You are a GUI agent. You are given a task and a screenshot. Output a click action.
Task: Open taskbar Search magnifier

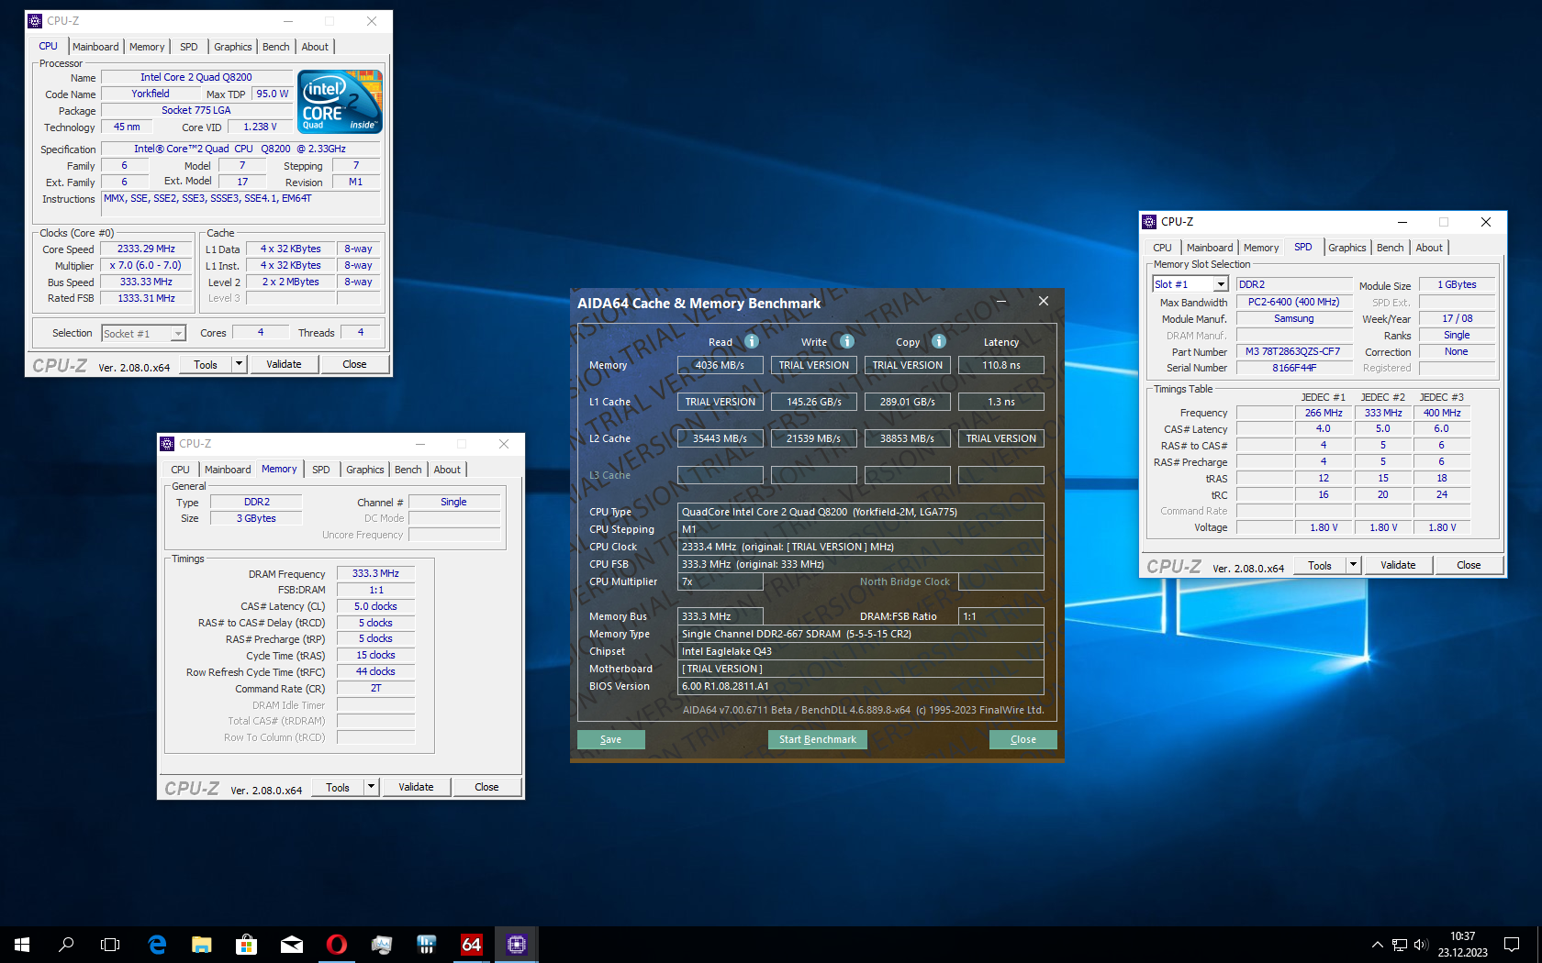tap(66, 944)
